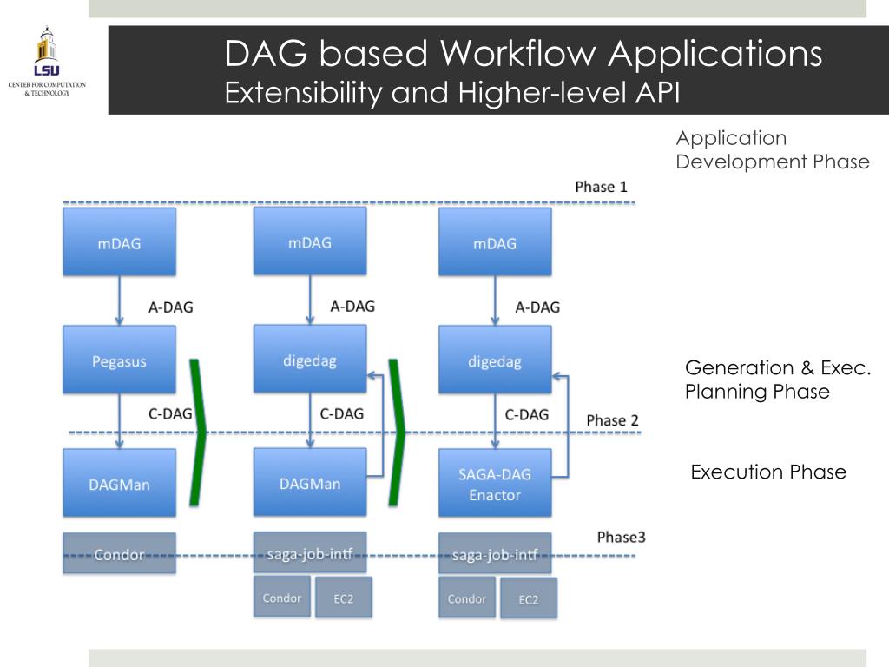Click the 'Phase 2' label
This screenshot has width=889, height=667.
click(612, 420)
